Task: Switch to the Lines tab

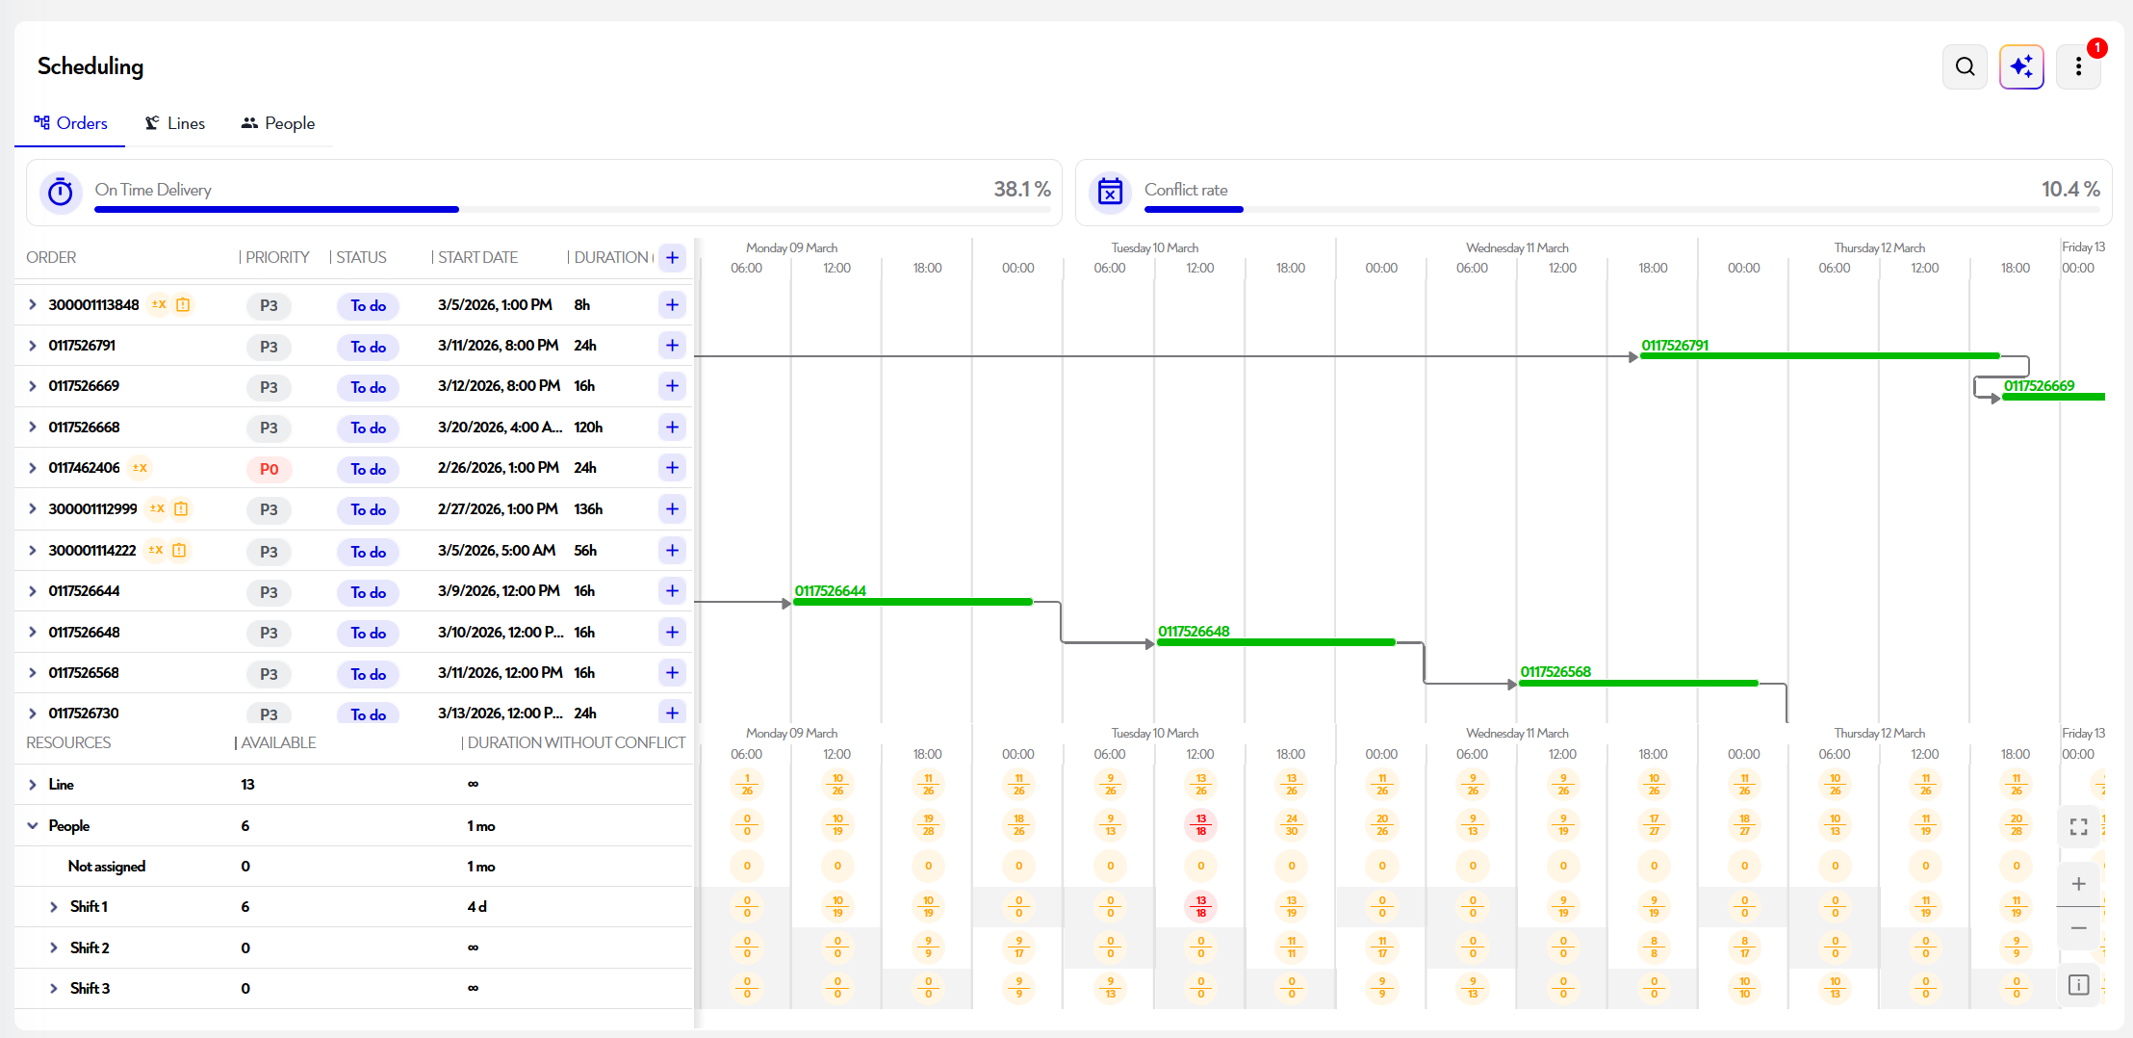Action: coord(174,123)
